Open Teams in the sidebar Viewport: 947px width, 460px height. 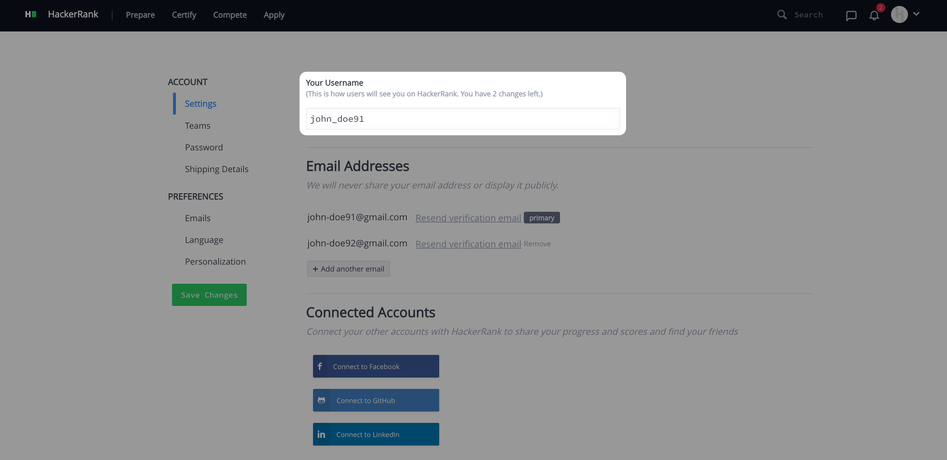pyautogui.click(x=198, y=126)
